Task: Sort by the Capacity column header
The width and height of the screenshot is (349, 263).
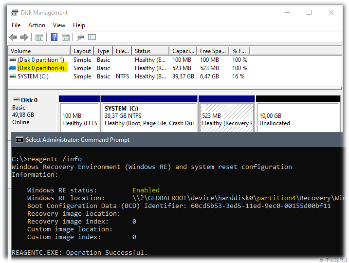Action: [183, 51]
